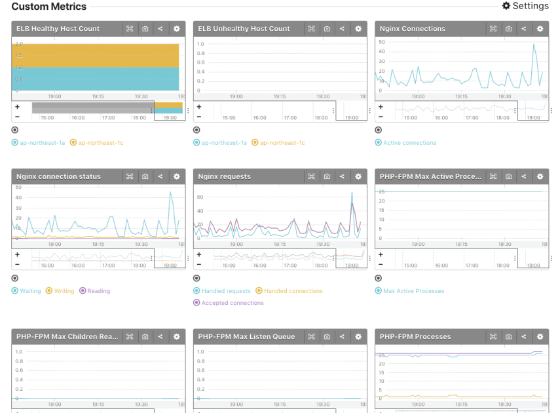
Task: Take snapshot of ELB Unhealthy Host Count chart
Action: click(327, 29)
